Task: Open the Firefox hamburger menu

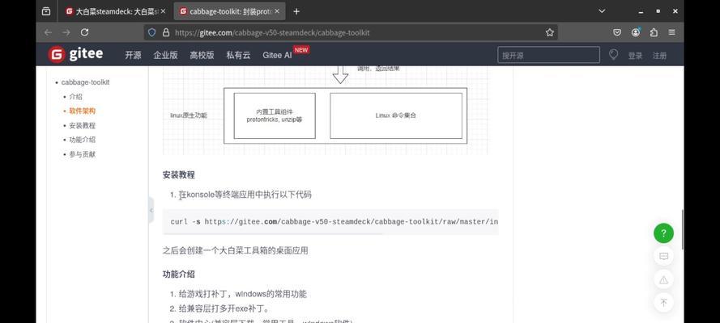Action: point(671,32)
